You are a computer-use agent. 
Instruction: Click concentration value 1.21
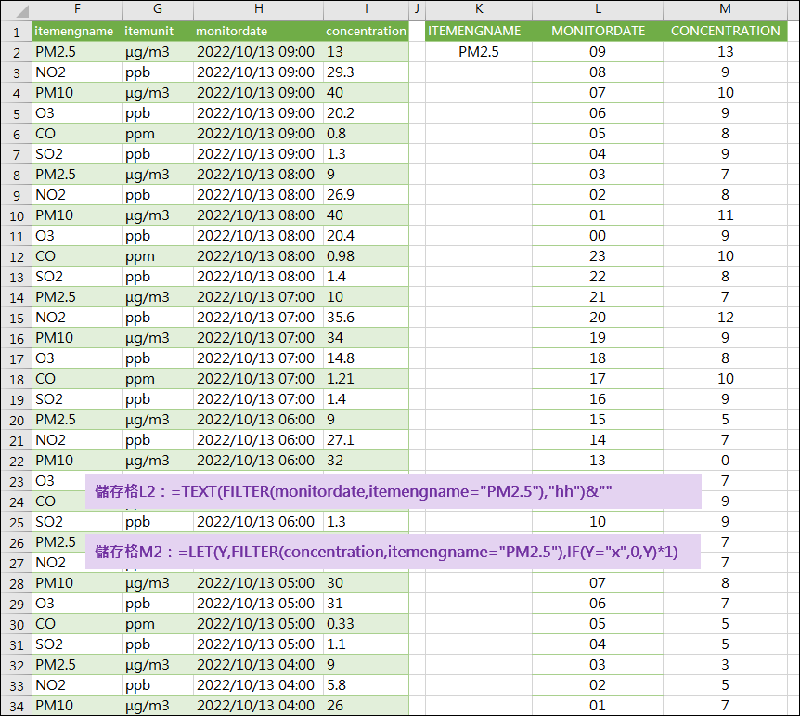[x=367, y=378]
